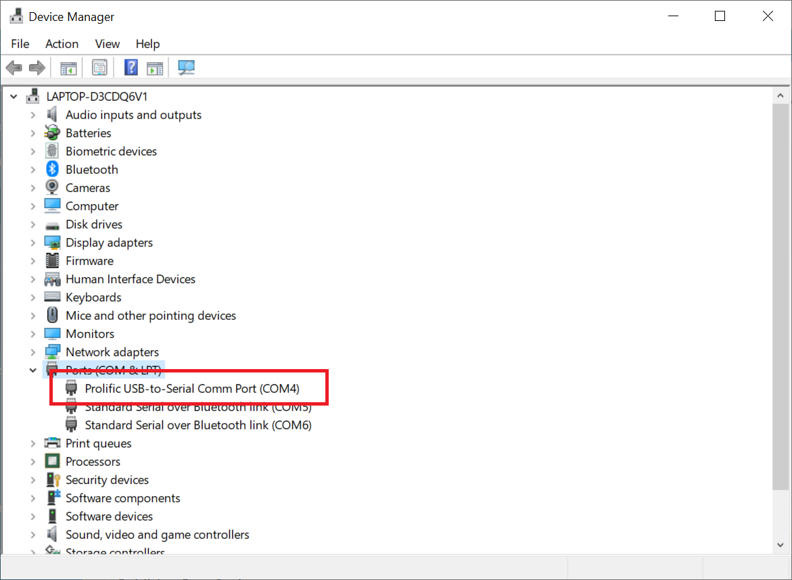Expand the Display adapters category
This screenshot has width=792, height=580.
pos(32,243)
